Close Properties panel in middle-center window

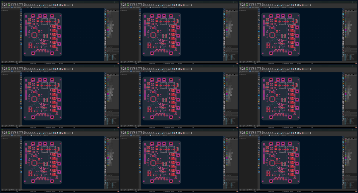[138, 73]
